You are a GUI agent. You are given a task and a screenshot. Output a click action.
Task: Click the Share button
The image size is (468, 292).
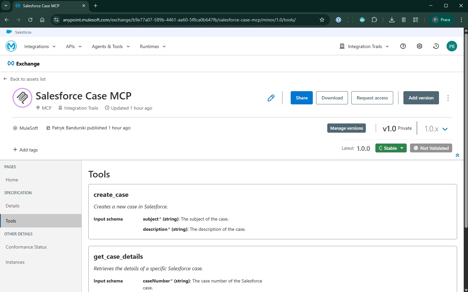click(x=302, y=98)
